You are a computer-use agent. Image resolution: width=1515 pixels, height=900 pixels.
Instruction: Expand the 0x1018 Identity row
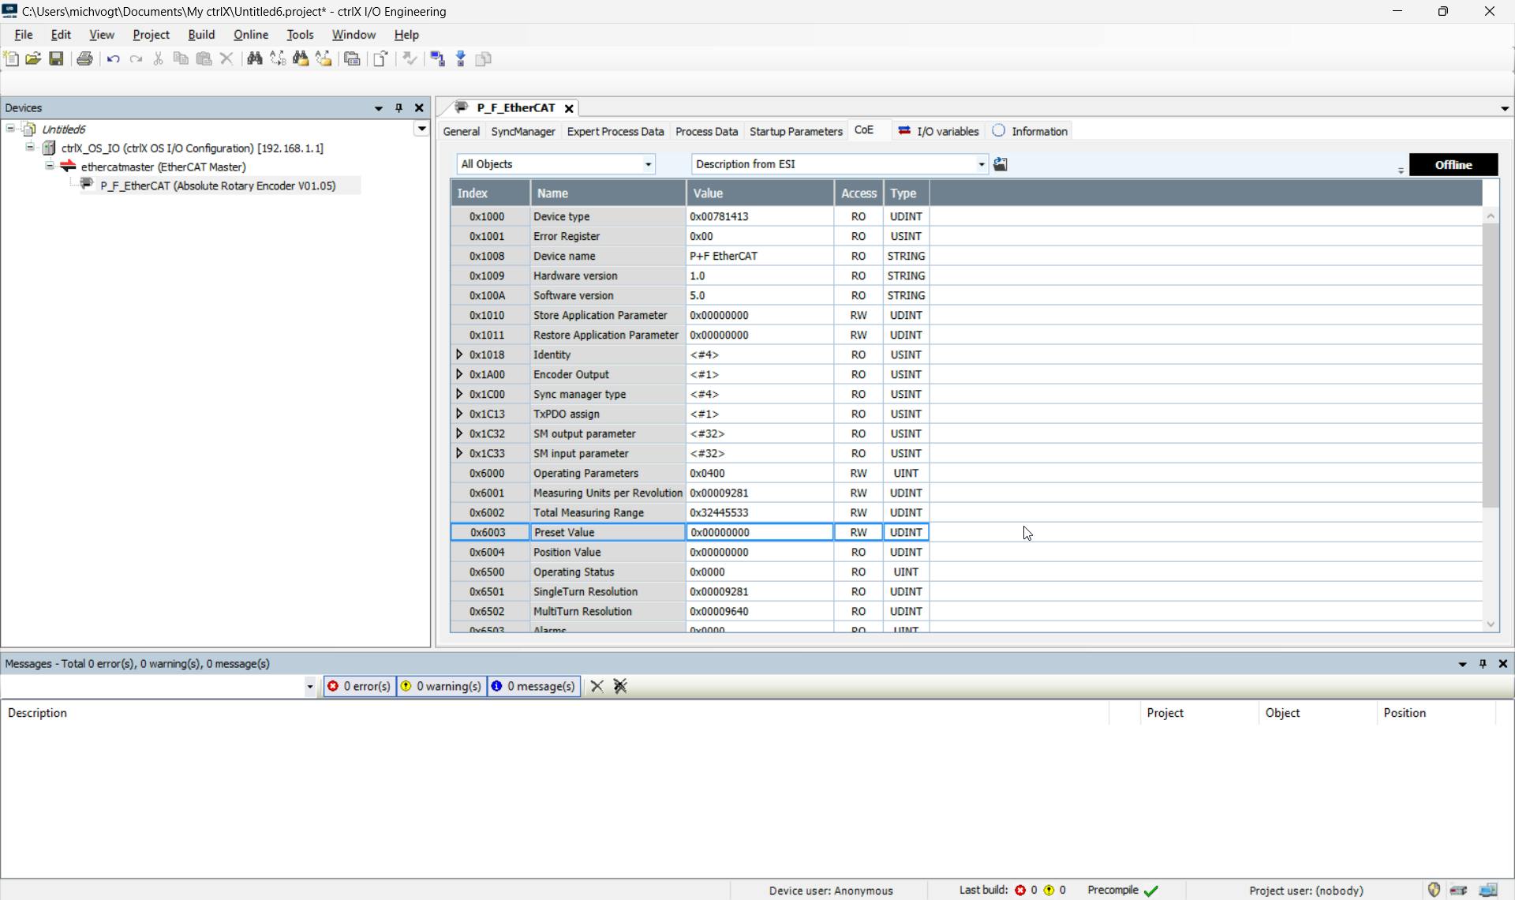click(x=459, y=354)
